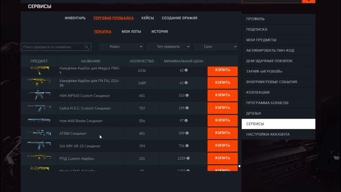Open Программа бонусов menu item
The height and width of the screenshot is (192, 341).
(x=278, y=103)
